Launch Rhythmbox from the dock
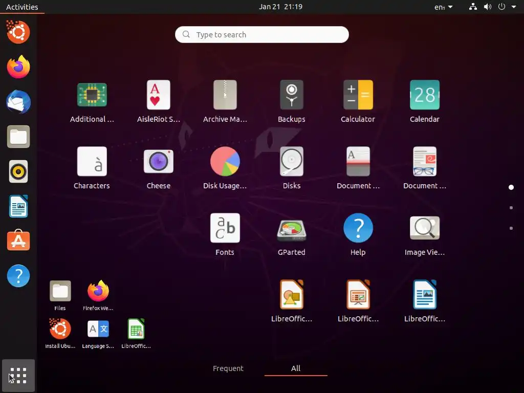This screenshot has width=524, height=393. pyautogui.click(x=18, y=172)
